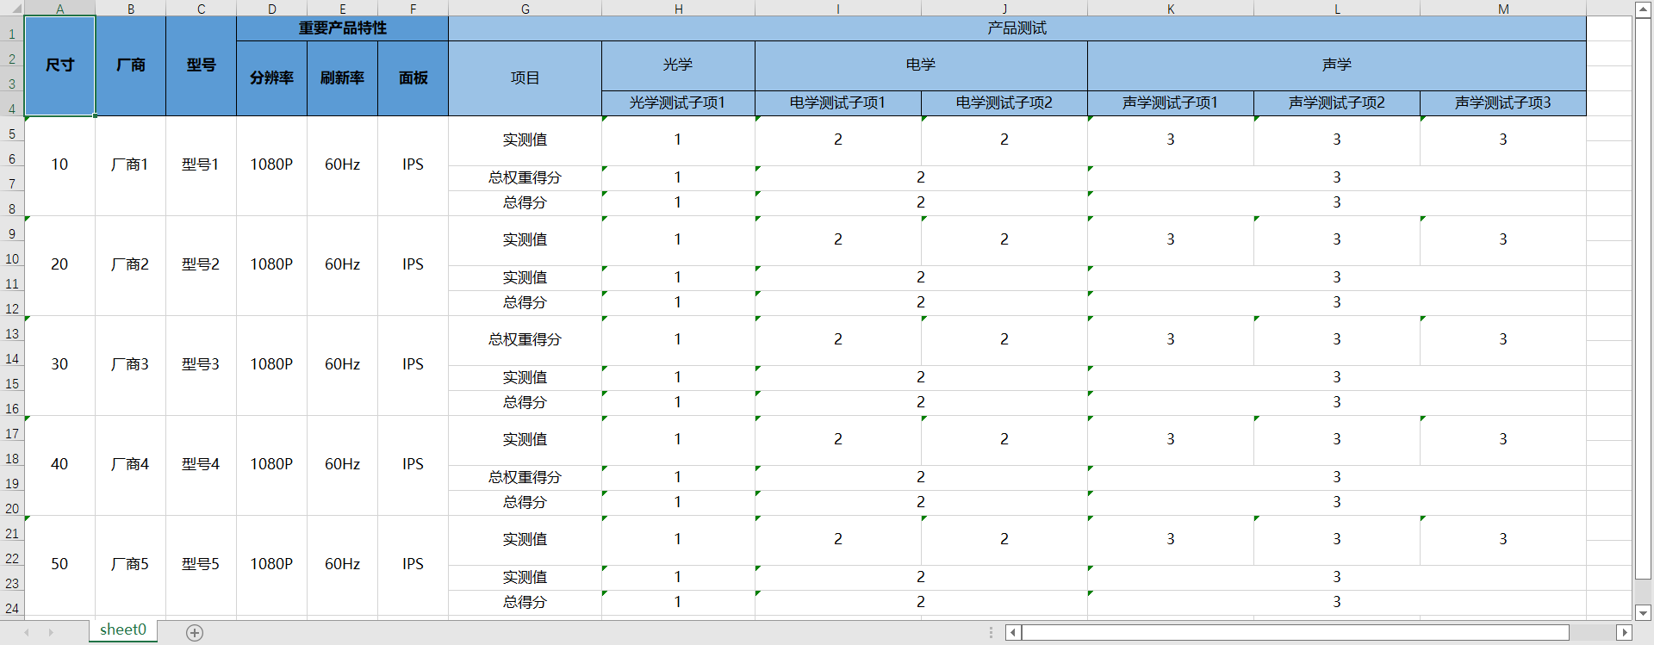
Task: Select the 型号3 cell
Action: [201, 365]
